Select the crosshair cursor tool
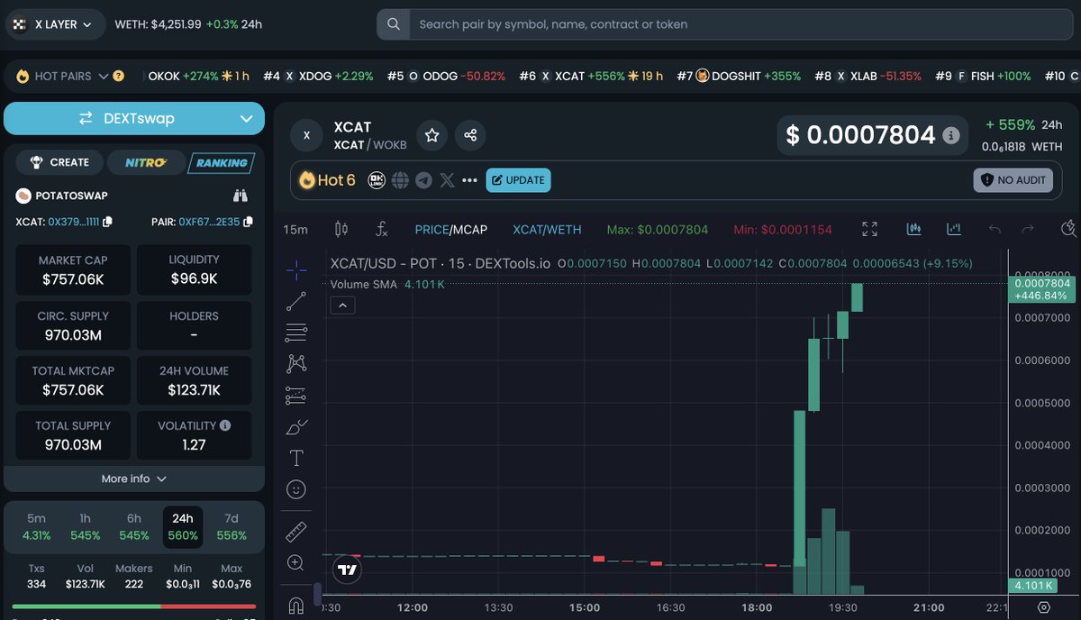Viewport: 1081px width, 620px height. [296, 269]
